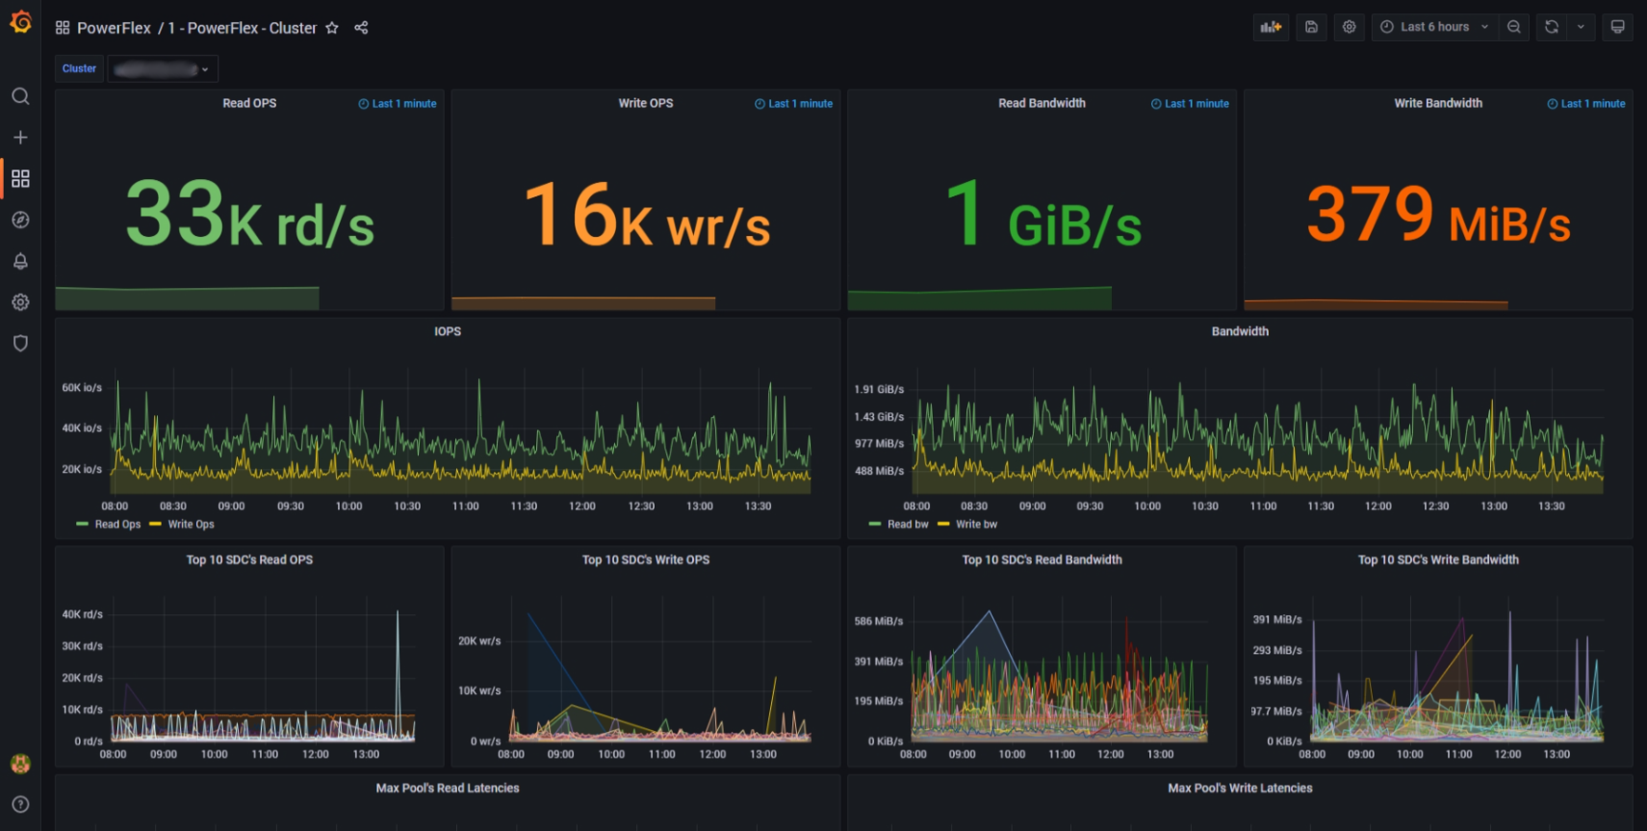Star the PowerFlex Cluster dashboard
Image resolution: width=1647 pixels, height=831 pixels.
332,28
